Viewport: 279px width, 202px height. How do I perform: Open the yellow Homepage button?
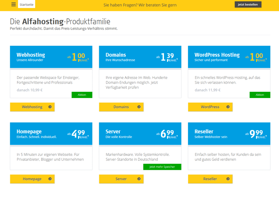[x=32, y=179]
